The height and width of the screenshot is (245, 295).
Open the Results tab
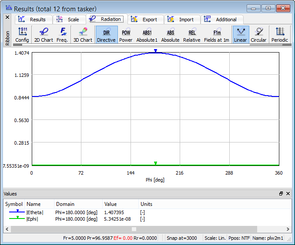(x=34, y=20)
